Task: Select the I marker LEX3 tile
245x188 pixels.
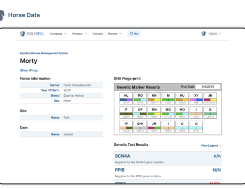Action: point(196,112)
